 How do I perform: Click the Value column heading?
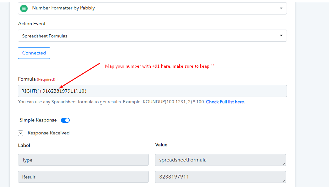click(x=161, y=145)
